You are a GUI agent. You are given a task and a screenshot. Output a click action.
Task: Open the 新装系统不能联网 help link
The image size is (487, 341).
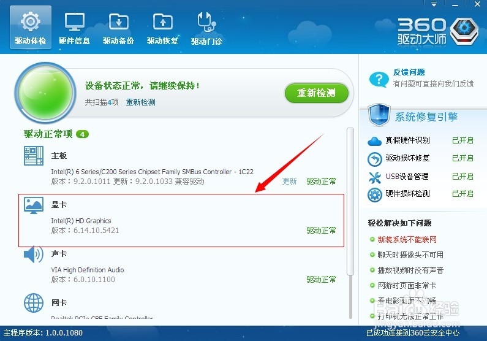pyautogui.click(x=407, y=239)
